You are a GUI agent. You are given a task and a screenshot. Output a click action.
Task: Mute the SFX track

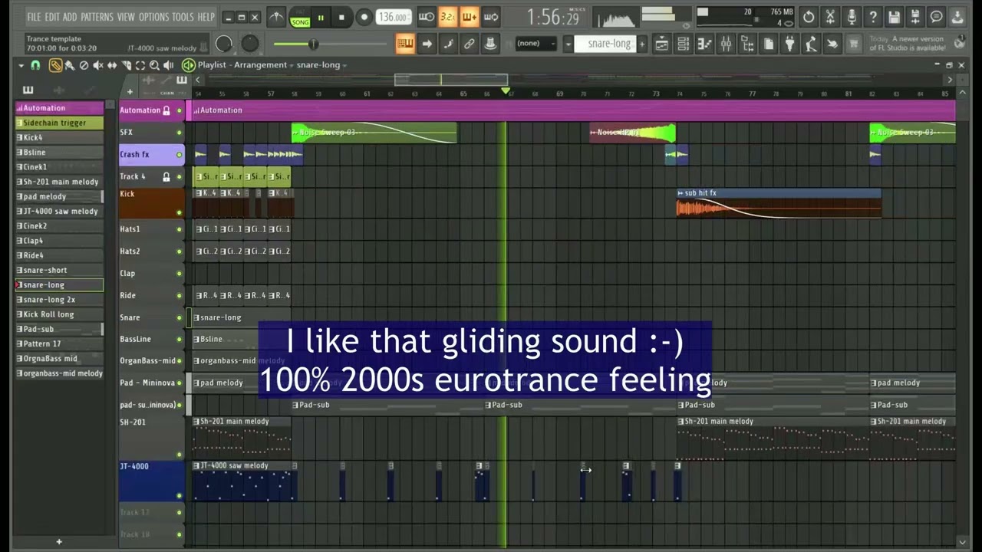(x=180, y=133)
